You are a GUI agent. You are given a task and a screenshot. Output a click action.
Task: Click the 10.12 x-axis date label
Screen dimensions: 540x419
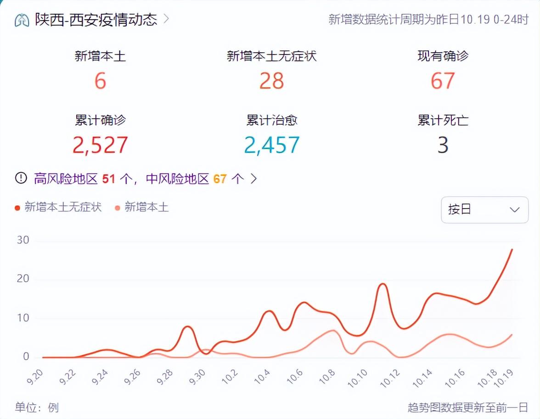[390, 379]
